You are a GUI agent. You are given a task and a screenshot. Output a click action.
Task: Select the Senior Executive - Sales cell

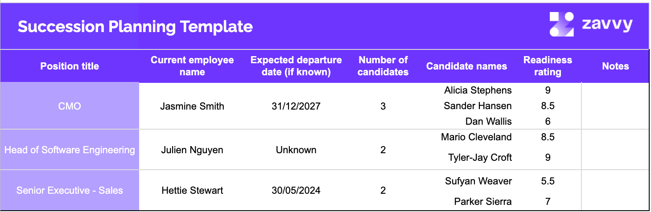(70, 190)
